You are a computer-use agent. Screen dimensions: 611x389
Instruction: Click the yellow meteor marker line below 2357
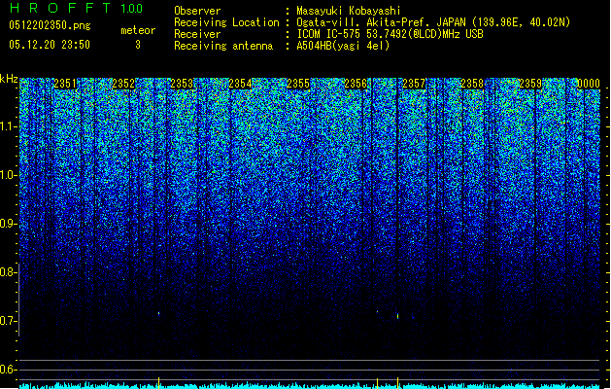(397, 383)
